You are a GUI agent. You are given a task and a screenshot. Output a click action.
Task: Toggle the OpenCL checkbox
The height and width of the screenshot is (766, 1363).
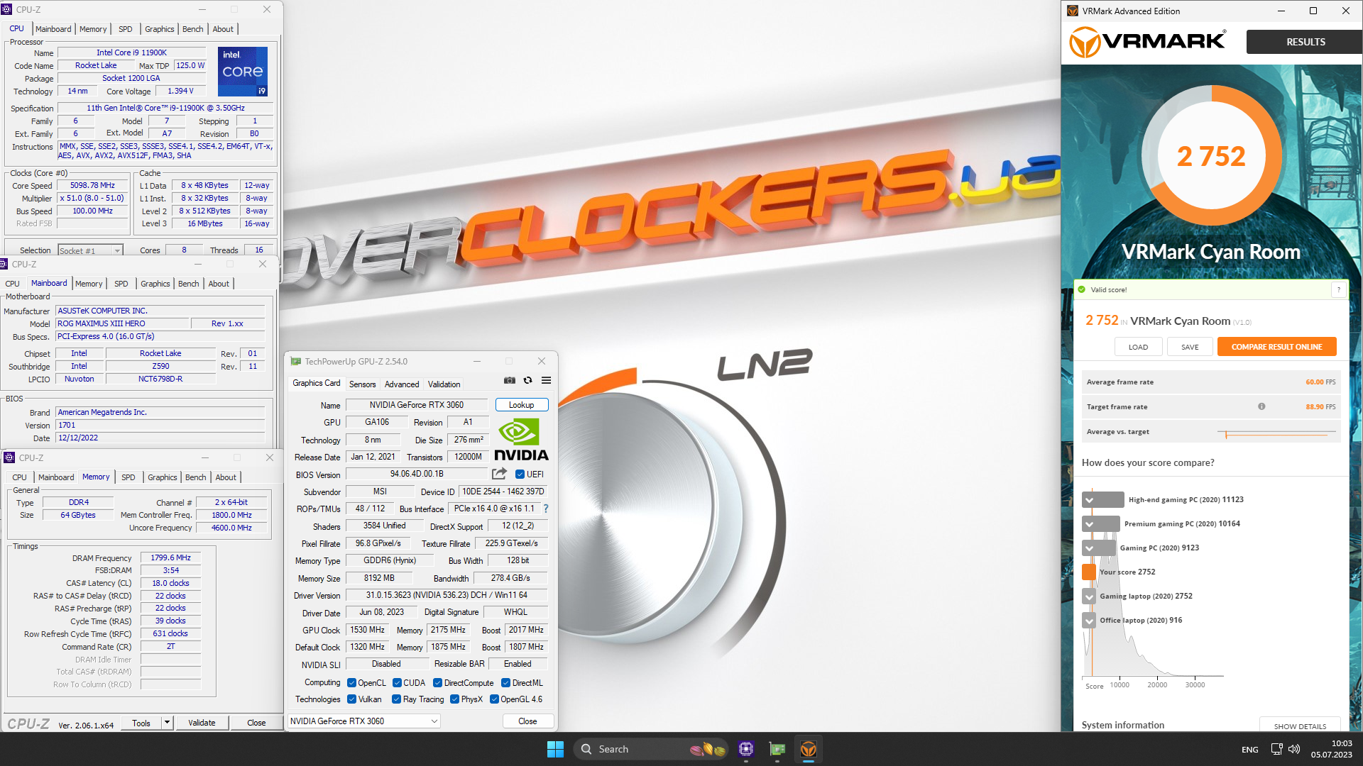point(351,683)
